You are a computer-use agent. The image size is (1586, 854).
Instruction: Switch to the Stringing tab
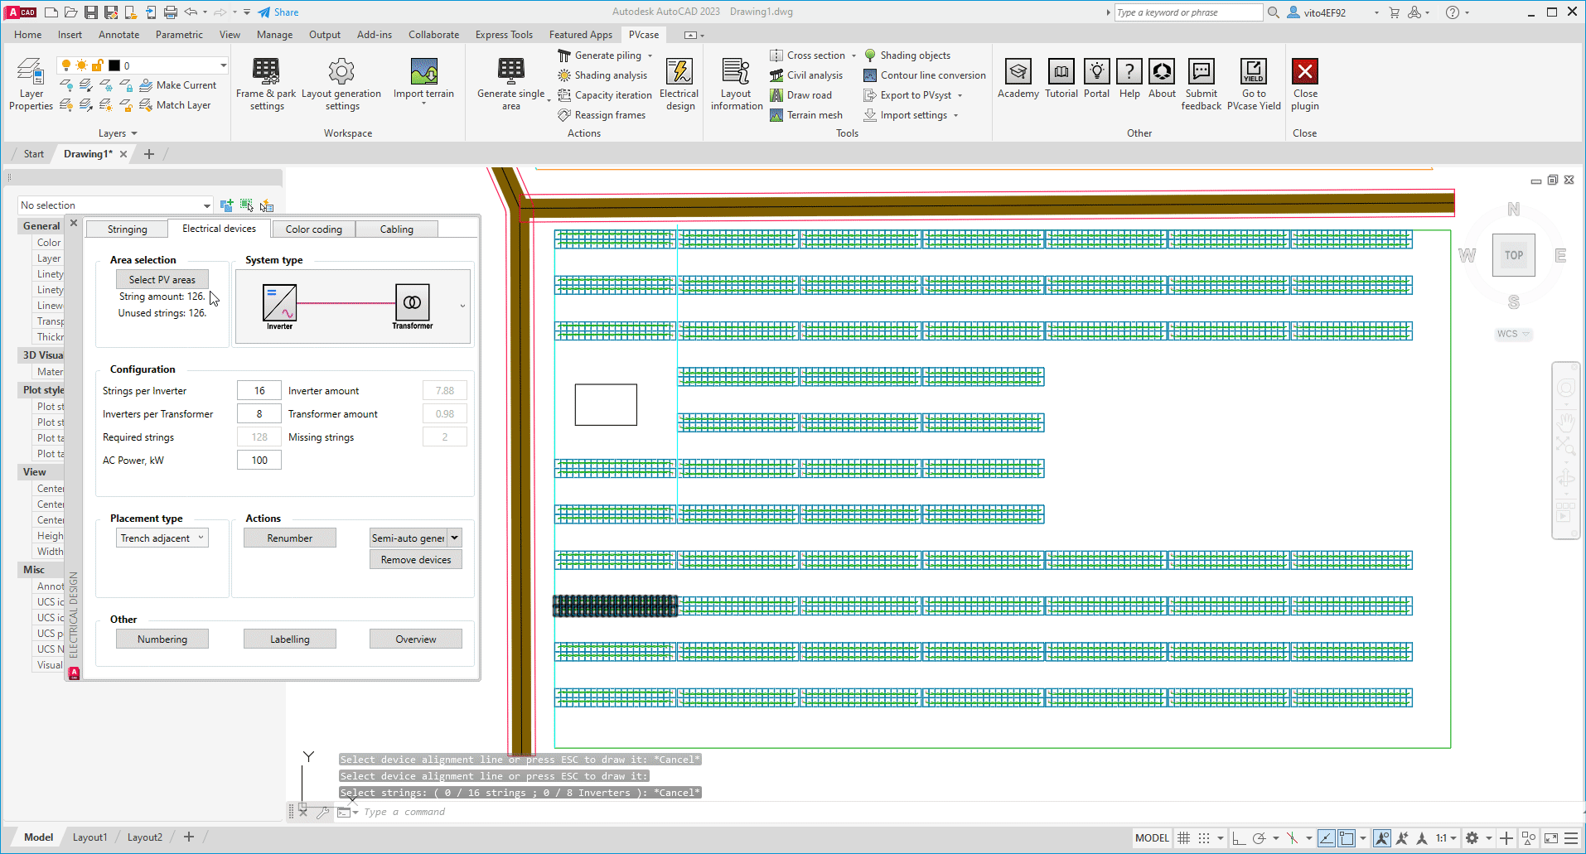[127, 229]
